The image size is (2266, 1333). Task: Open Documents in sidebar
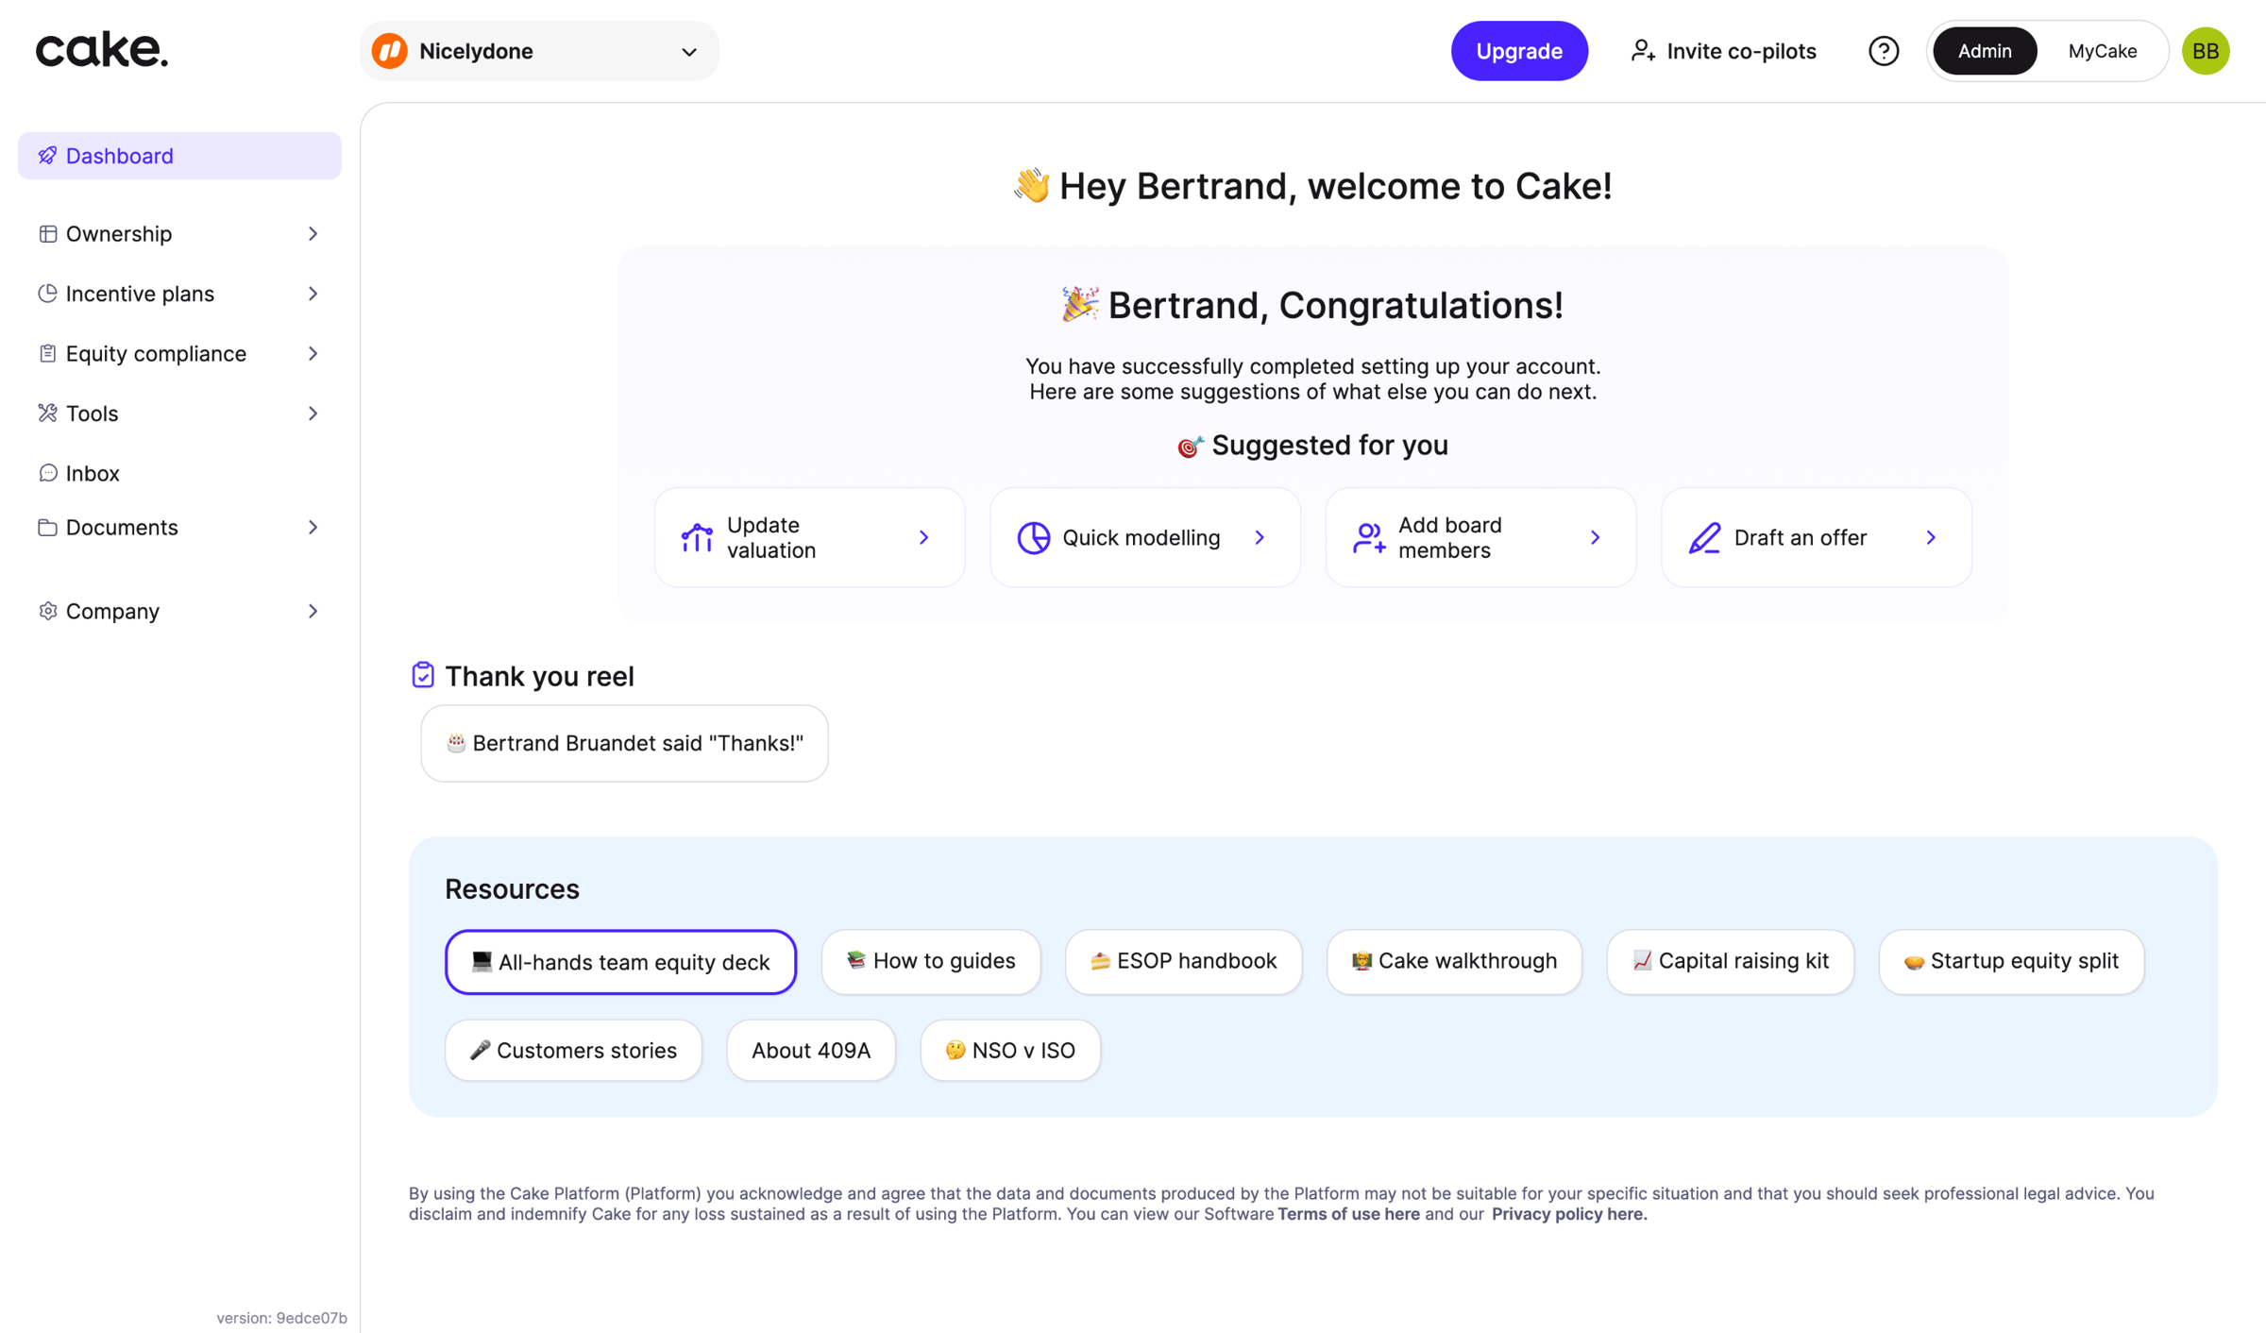[x=179, y=527]
